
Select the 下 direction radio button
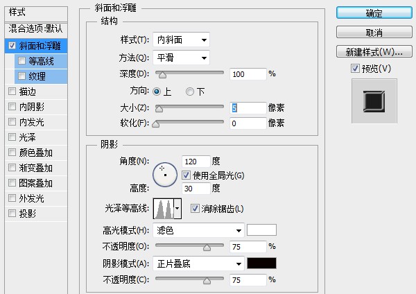pyautogui.click(x=190, y=92)
